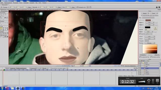The height and width of the screenshot is (90, 161).
Task: Toggle the stroke (Обводка) checkbox
Action: pyautogui.click(x=140, y=27)
